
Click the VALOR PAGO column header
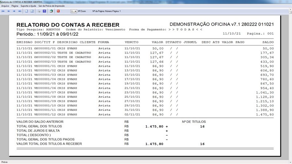click(233, 42)
